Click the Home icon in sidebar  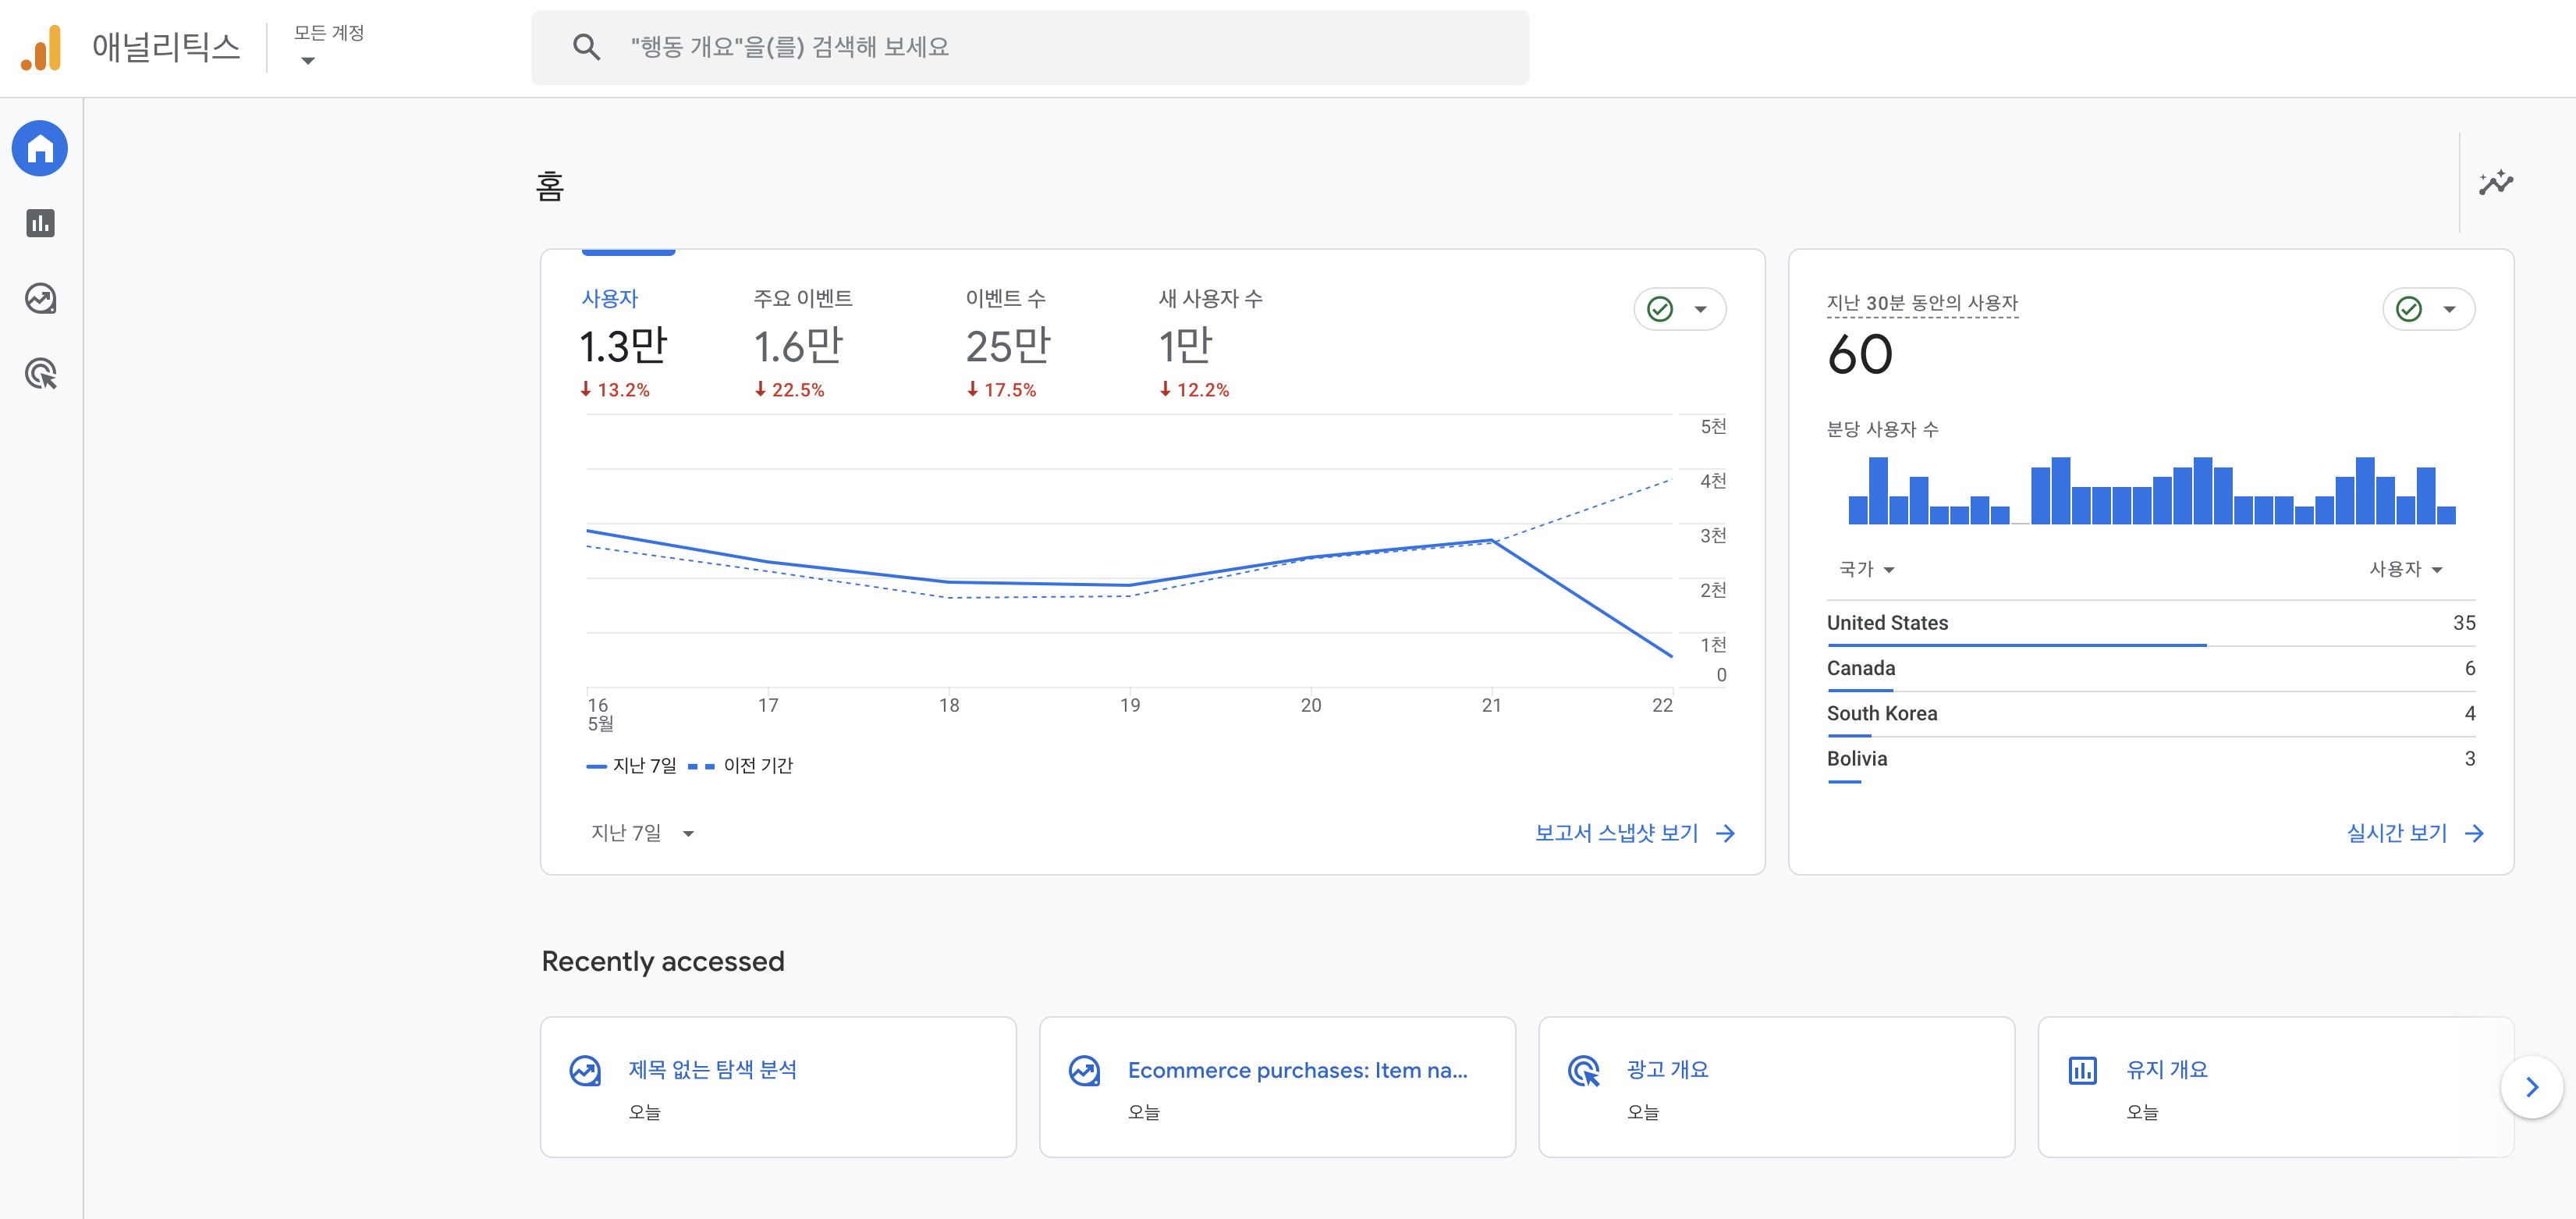click(x=40, y=149)
